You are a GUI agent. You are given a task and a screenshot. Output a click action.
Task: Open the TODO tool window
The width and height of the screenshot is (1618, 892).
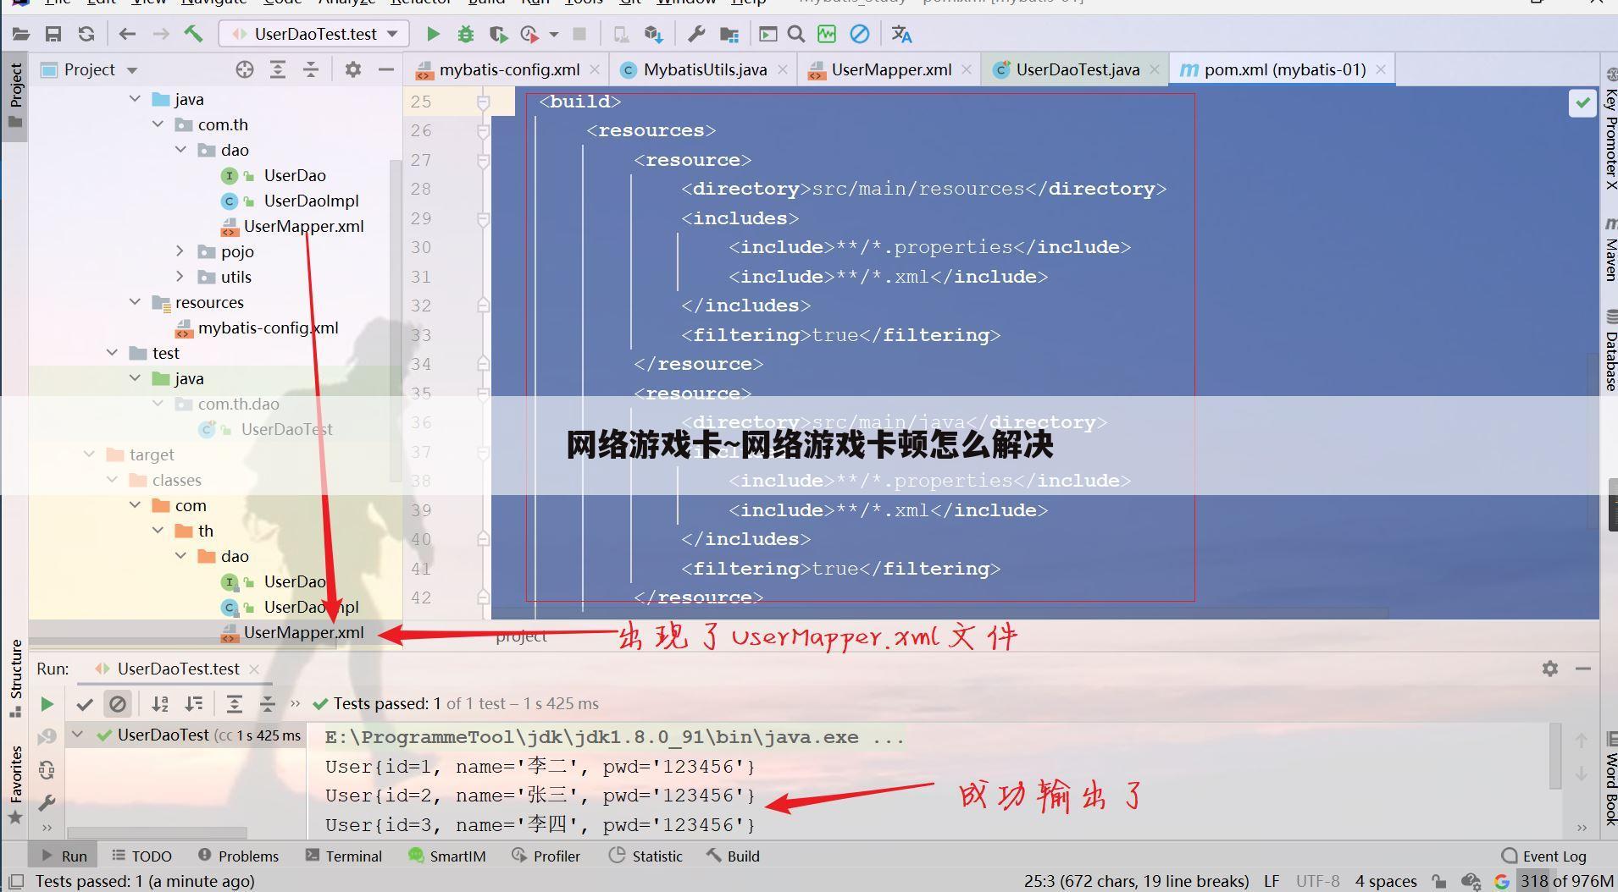[141, 856]
